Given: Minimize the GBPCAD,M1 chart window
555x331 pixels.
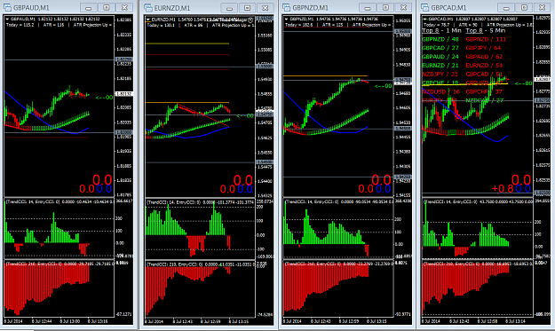Looking at the screenshot, I should click(x=506, y=7).
